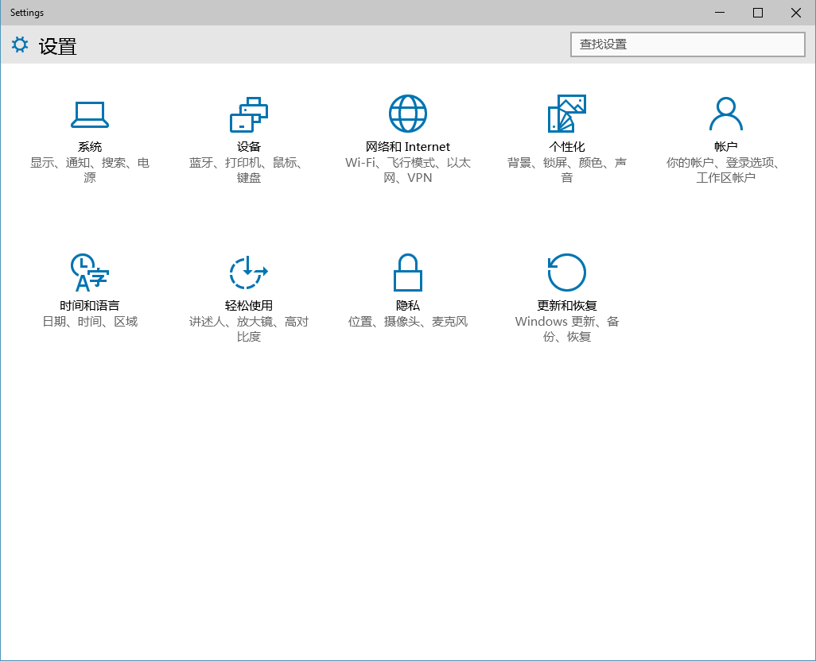Select the 系统 category title text
Screen dimensions: 816x661
pos(90,146)
